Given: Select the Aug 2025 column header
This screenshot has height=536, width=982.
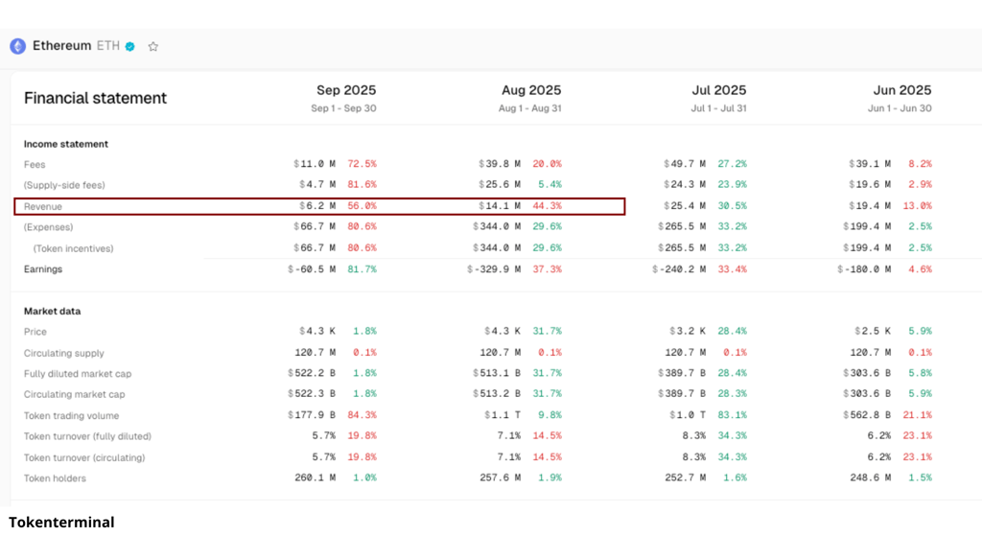Looking at the screenshot, I should [x=531, y=90].
